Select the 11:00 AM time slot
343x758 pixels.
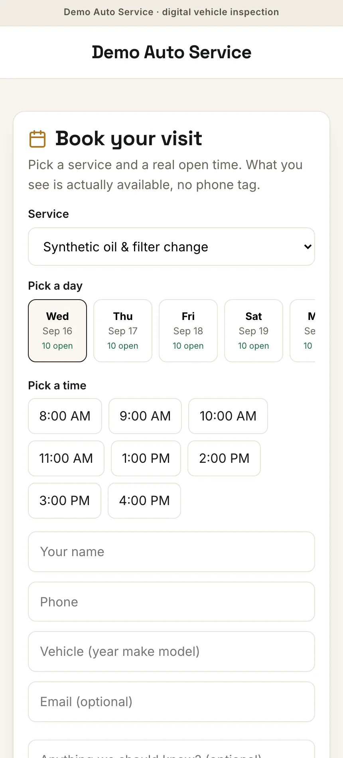click(66, 458)
